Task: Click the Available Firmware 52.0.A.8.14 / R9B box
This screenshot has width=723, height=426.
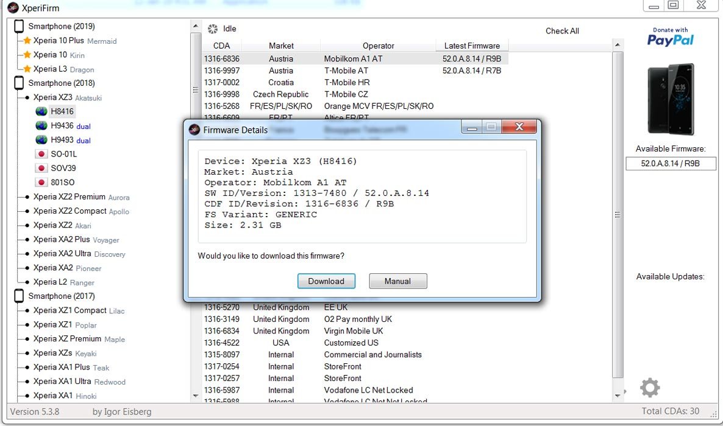Action: [x=670, y=164]
